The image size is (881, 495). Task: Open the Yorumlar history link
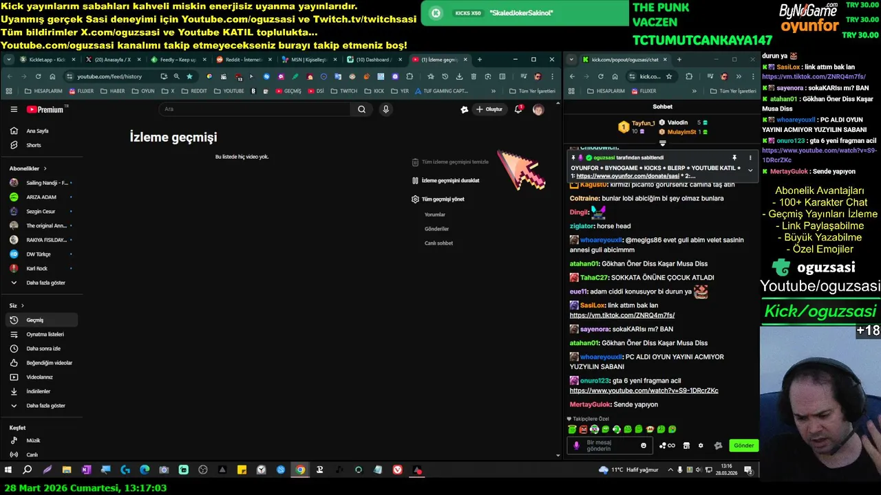point(435,214)
